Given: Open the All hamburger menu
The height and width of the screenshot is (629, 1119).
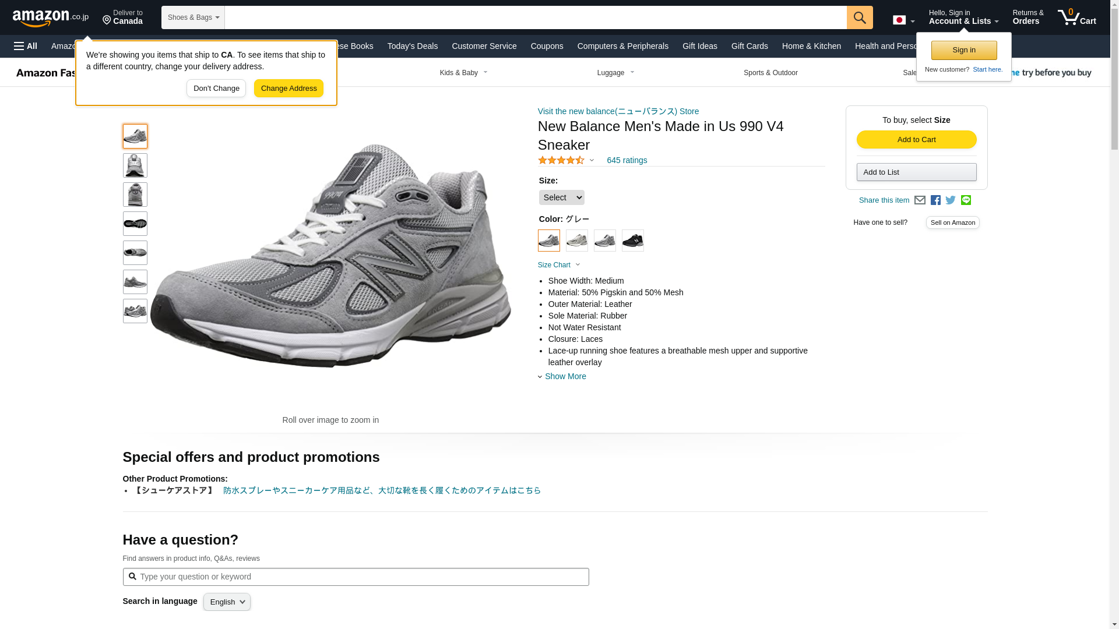Looking at the screenshot, I should 26,46.
